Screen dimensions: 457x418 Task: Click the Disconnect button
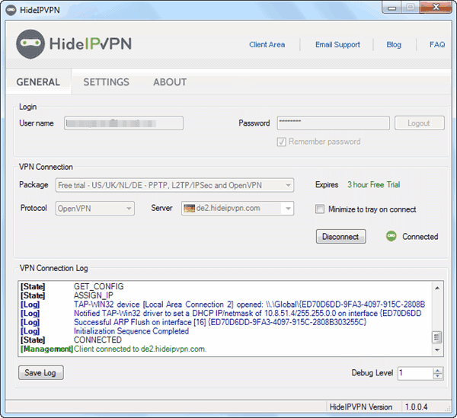(340, 237)
